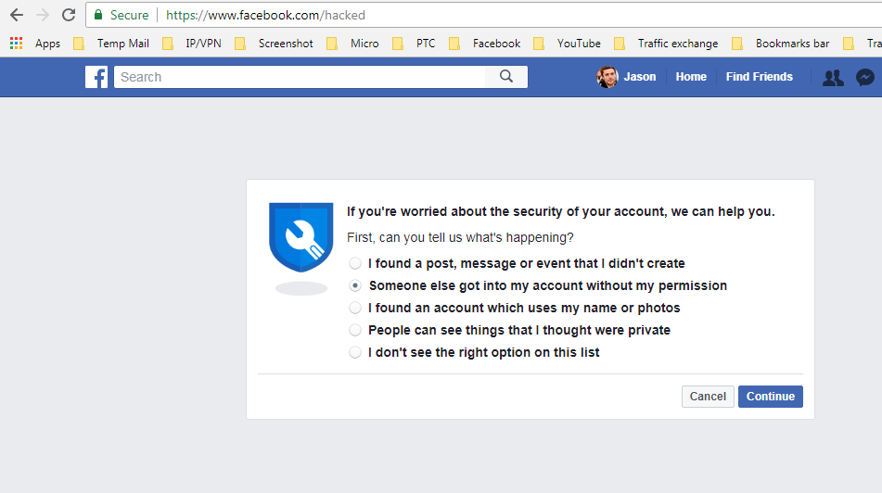882x493 pixels.
Task: Click Jason's profile picture
Action: (x=607, y=77)
